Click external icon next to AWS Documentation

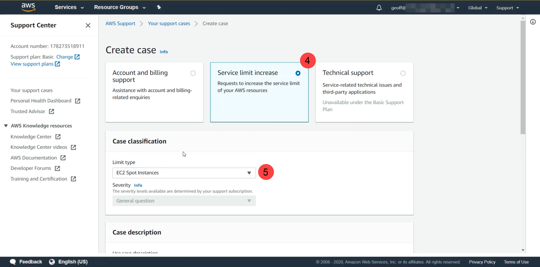click(x=63, y=158)
